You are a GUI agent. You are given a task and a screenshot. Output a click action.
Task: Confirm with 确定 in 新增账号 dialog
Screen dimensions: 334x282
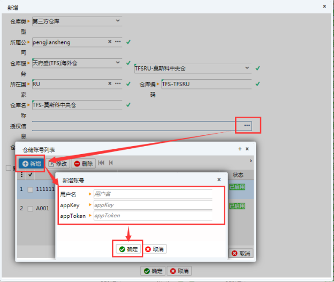click(128, 249)
